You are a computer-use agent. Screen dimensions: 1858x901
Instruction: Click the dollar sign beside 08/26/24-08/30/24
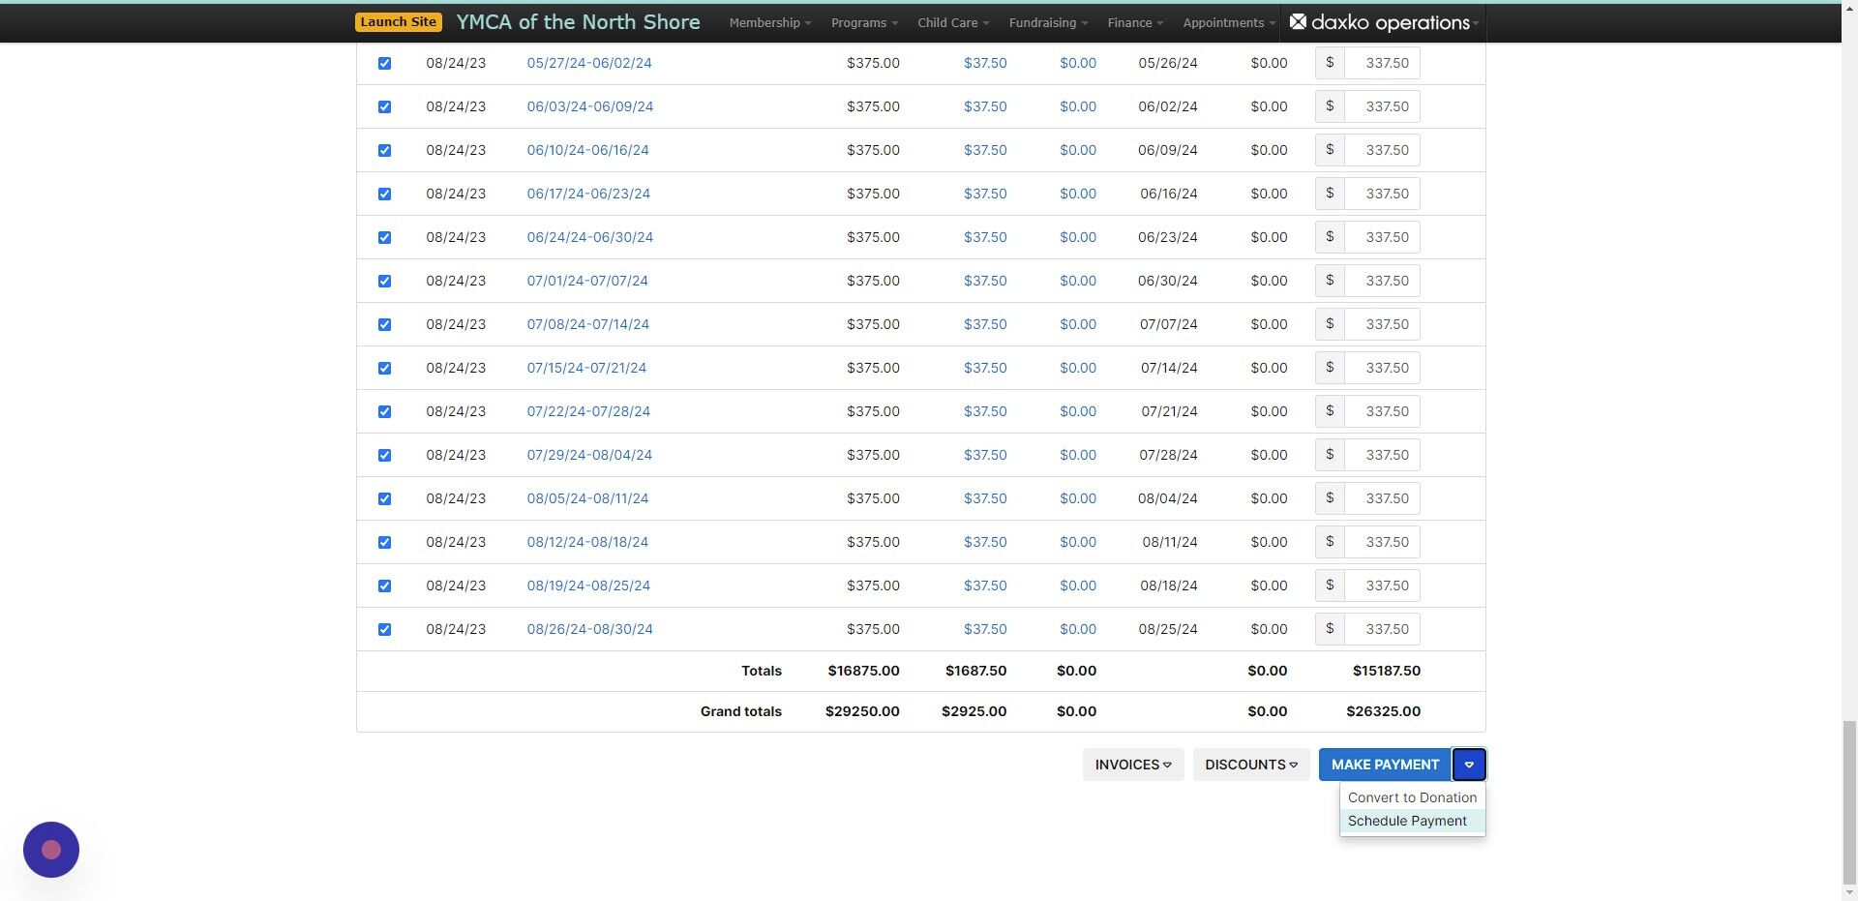click(x=1330, y=629)
